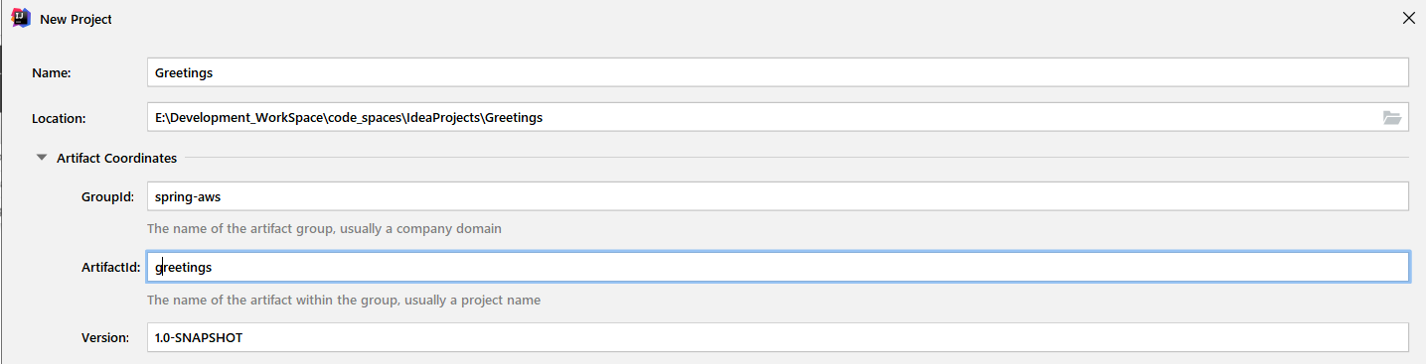Click the "Name:" label
The height and width of the screenshot is (364, 1426).
52,72
